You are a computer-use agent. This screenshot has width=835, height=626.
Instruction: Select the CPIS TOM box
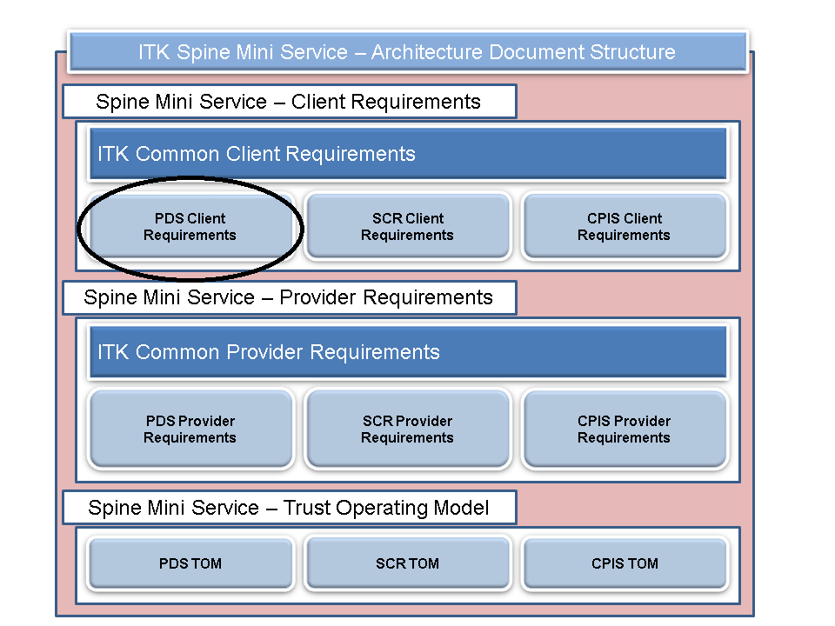point(624,563)
